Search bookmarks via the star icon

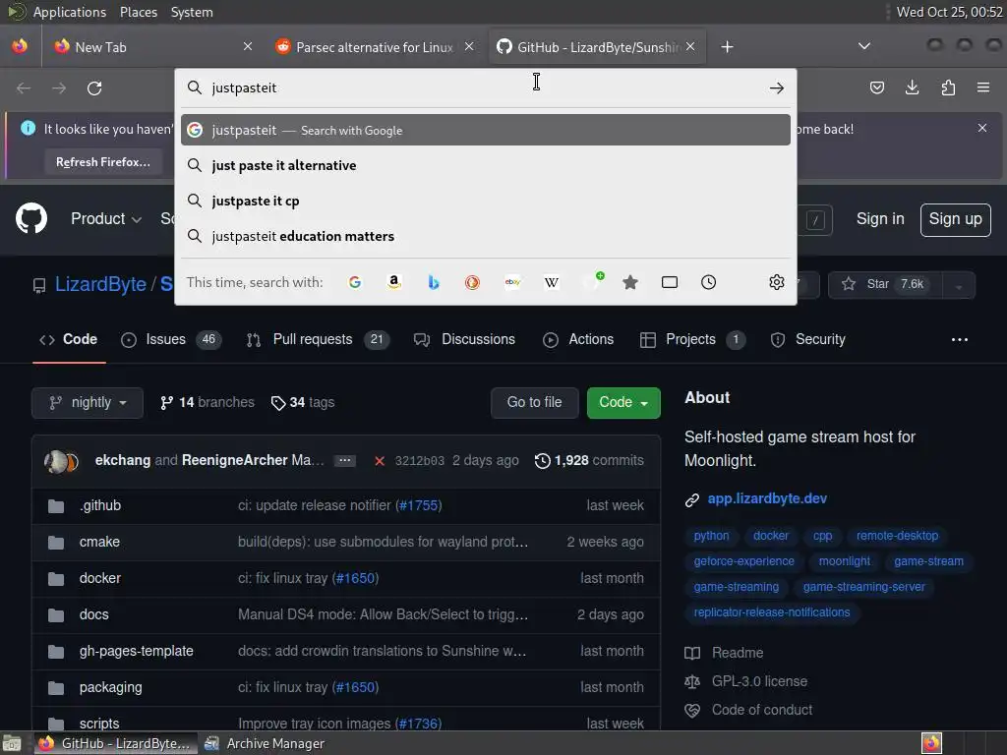[630, 282]
